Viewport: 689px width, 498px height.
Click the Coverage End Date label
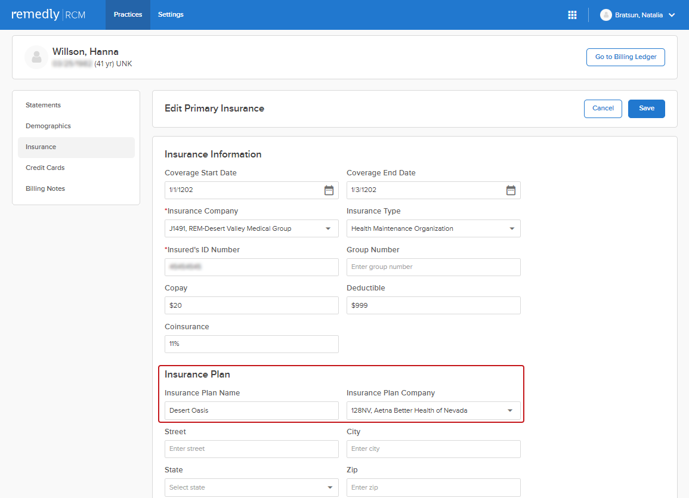381,173
